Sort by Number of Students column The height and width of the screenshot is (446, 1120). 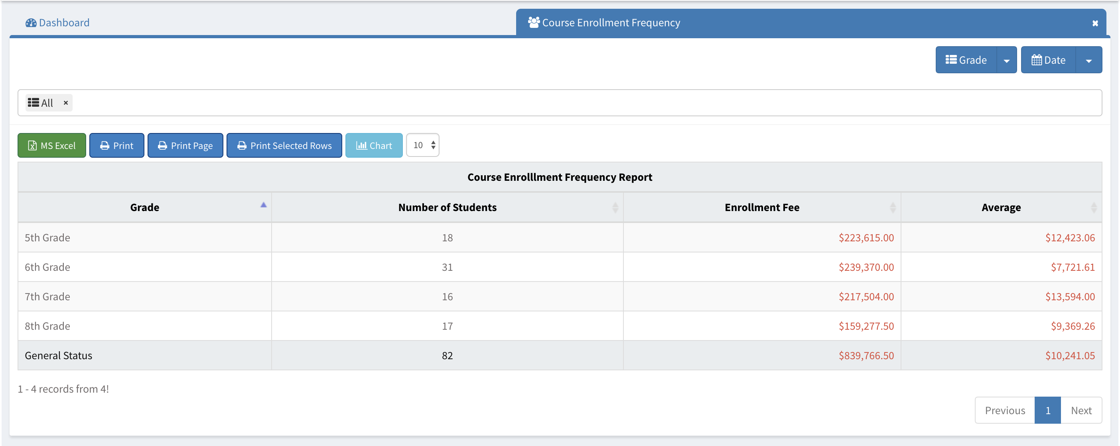(x=447, y=207)
